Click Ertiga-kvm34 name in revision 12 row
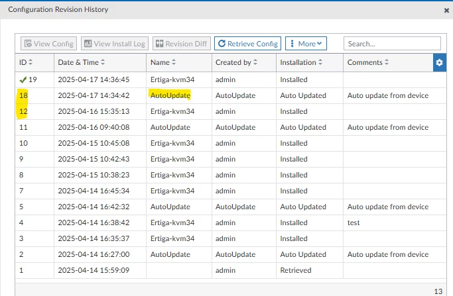This screenshot has height=296, width=453. (172, 111)
